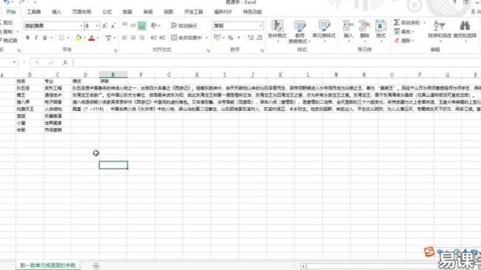Open 套用表格格式 format as table
The height and width of the screenshot is (270, 481).
point(299,31)
